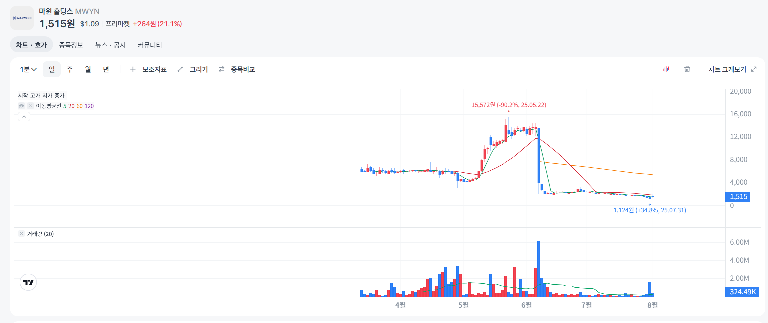The height and width of the screenshot is (323, 768).
Task: Click the 324.49K volume tag
Action: click(x=742, y=292)
